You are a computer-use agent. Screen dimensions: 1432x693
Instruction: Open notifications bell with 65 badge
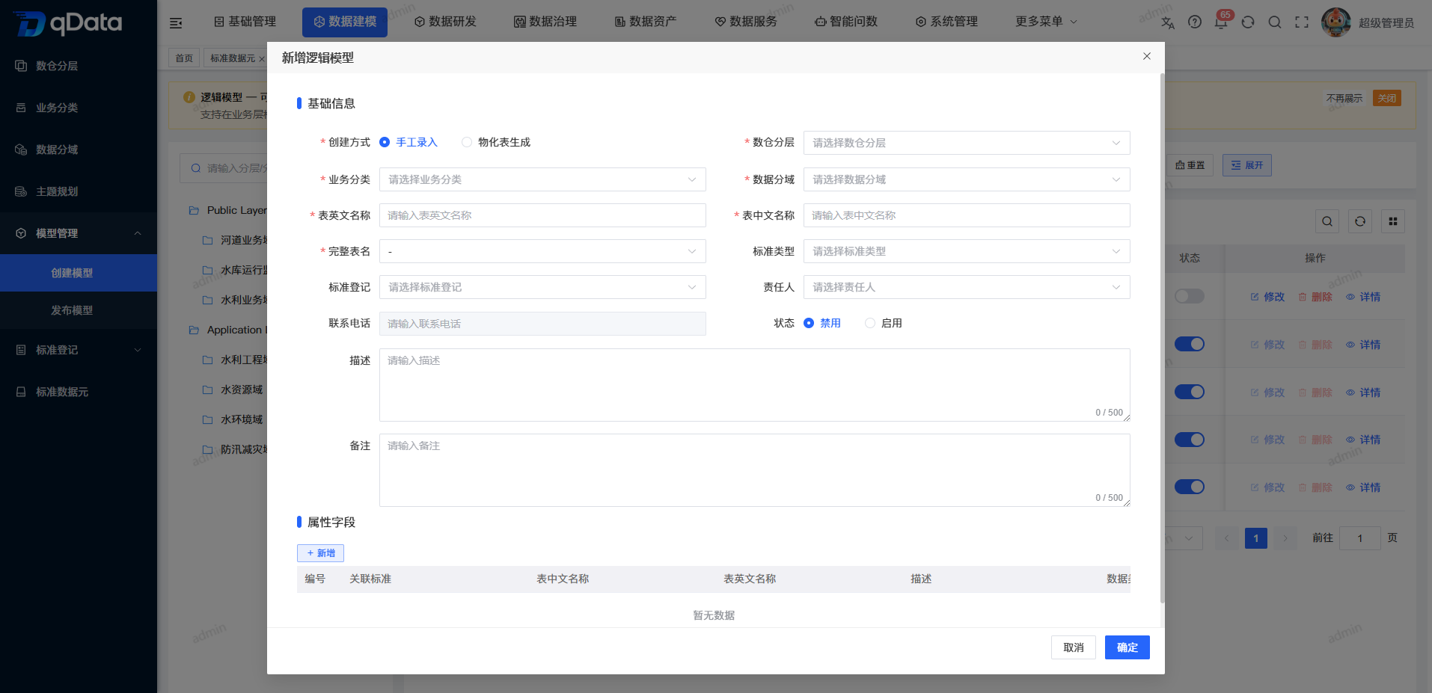pyautogui.click(x=1222, y=21)
